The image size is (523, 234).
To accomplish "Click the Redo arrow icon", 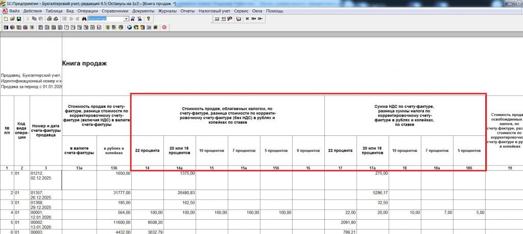I will point(78,19).
